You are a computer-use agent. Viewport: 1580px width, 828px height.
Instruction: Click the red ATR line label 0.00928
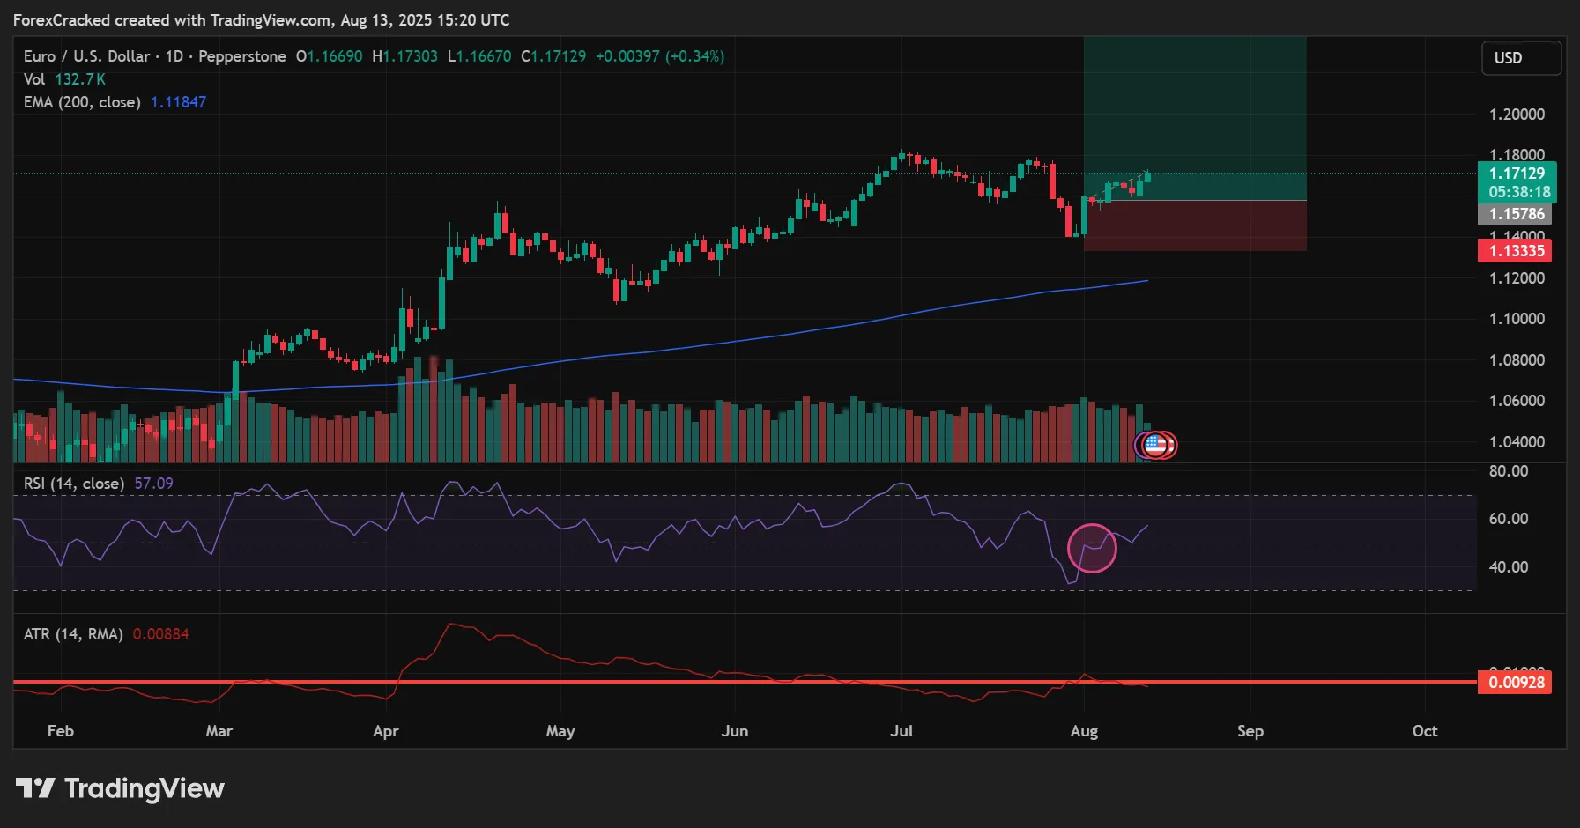pos(1516,682)
